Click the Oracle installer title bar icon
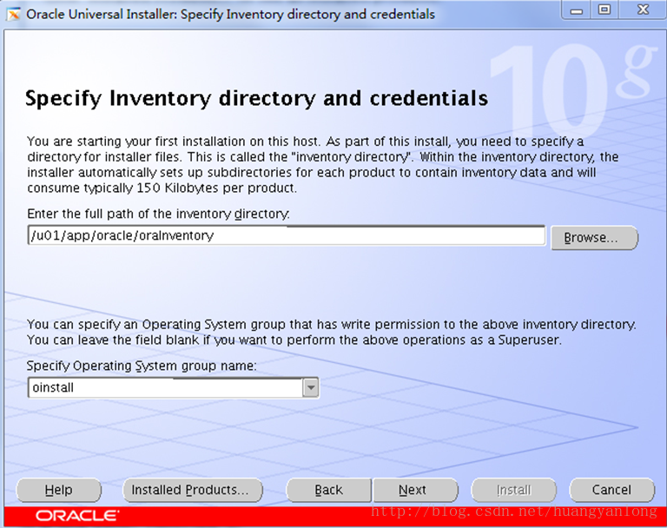 pyautogui.click(x=14, y=14)
